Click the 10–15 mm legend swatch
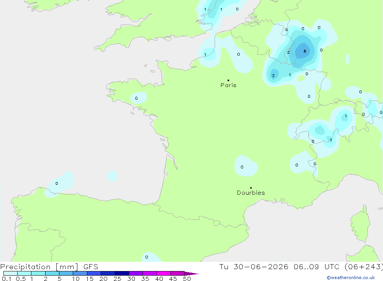 click(80, 273)
